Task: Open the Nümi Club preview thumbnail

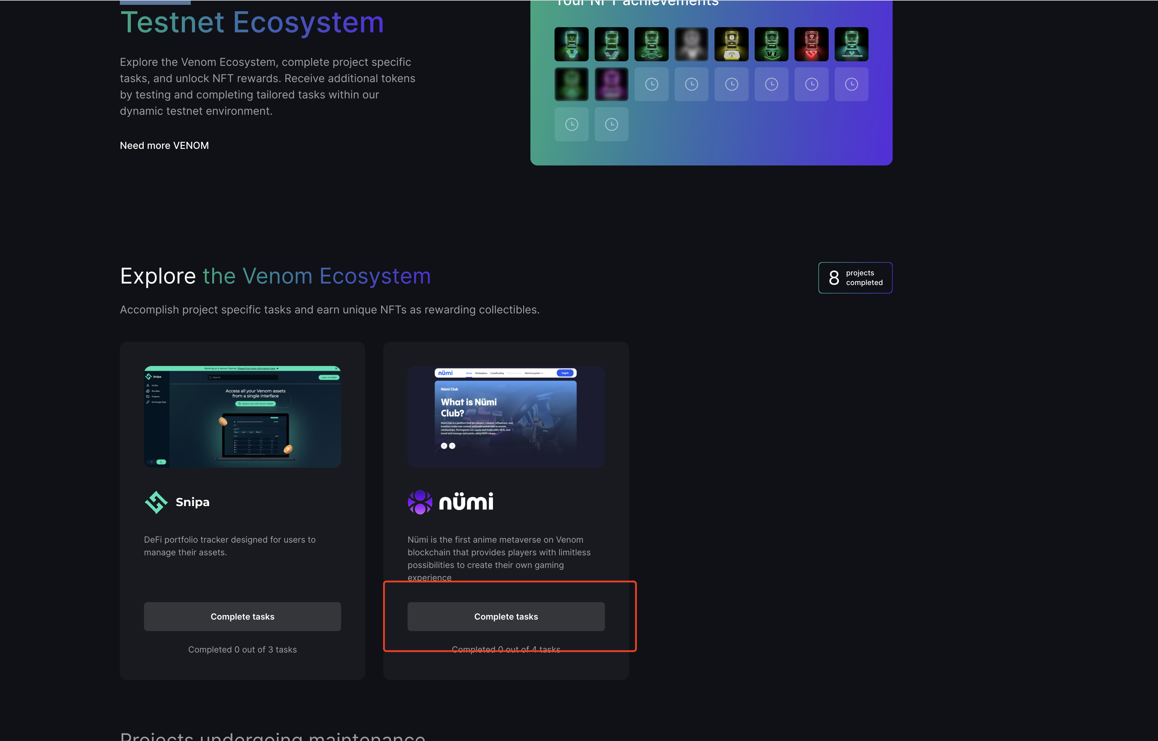Action: (x=506, y=416)
